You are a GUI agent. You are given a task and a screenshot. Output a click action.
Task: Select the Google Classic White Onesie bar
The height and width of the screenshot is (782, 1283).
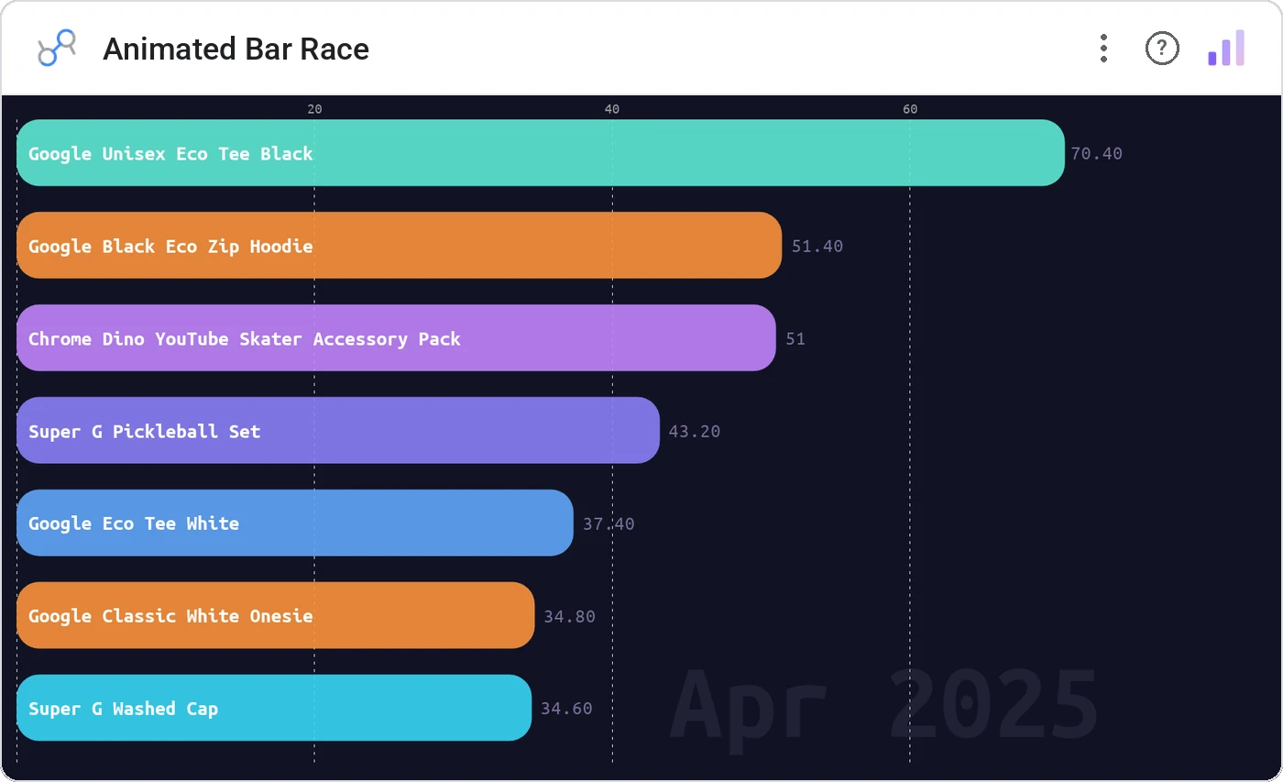click(276, 616)
